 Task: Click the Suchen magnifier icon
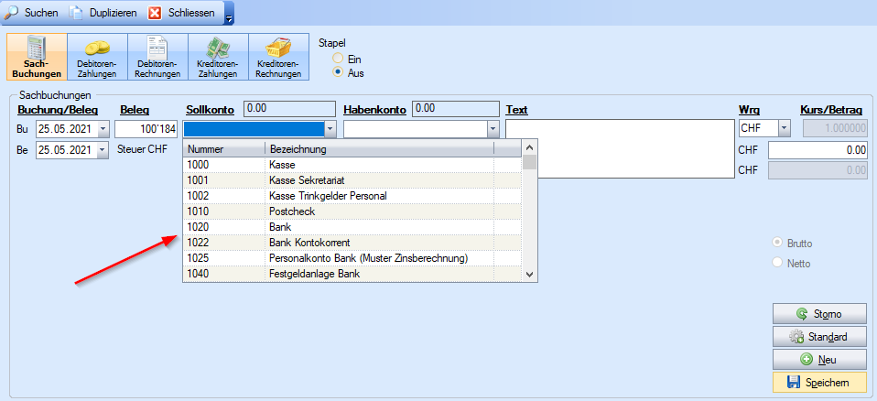[11, 12]
